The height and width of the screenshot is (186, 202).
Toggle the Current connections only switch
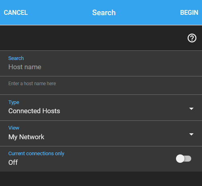(184, 159)
